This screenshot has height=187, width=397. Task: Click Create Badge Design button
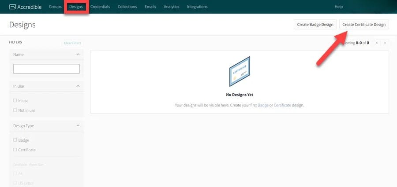tap(315, 25)
